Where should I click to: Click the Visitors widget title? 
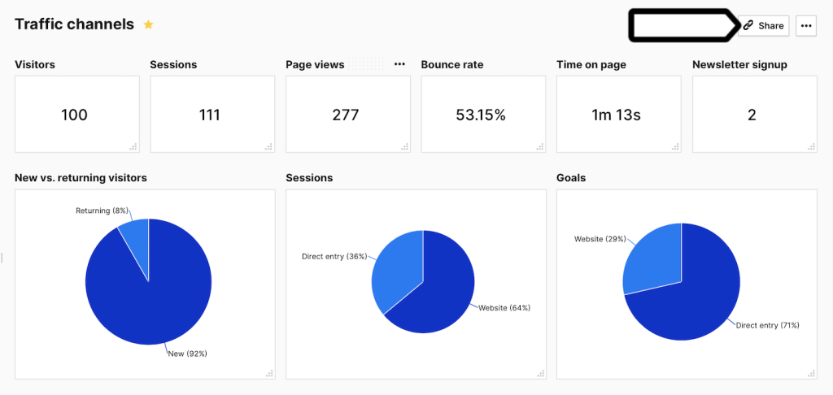[34, 65]
